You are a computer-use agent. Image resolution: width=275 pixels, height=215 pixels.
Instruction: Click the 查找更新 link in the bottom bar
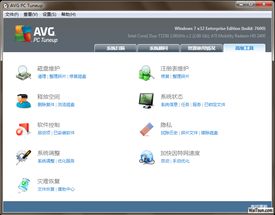pos(259,207)
